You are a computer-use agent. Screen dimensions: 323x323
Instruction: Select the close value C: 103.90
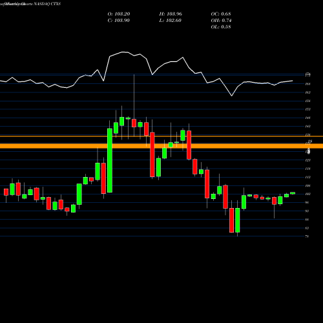[119, 21]
